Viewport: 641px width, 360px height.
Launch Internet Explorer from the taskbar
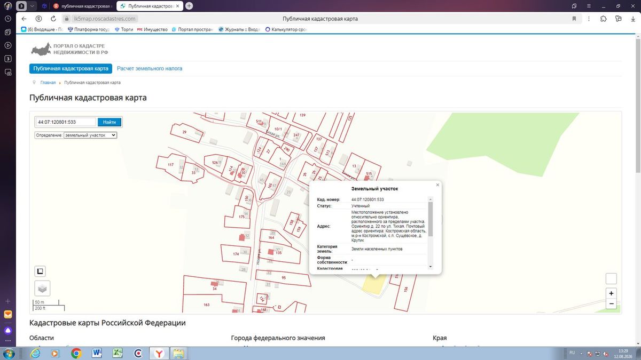tap(35, 353)
